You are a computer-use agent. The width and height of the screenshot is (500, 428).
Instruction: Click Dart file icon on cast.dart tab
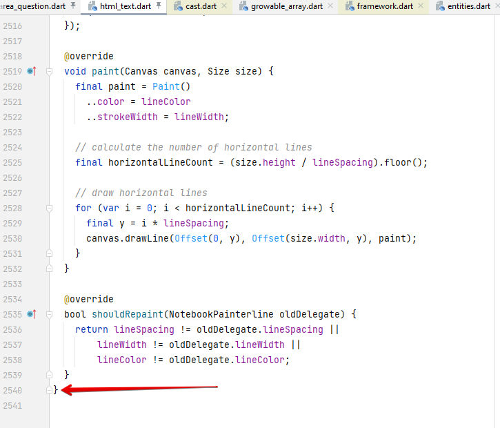178,6
